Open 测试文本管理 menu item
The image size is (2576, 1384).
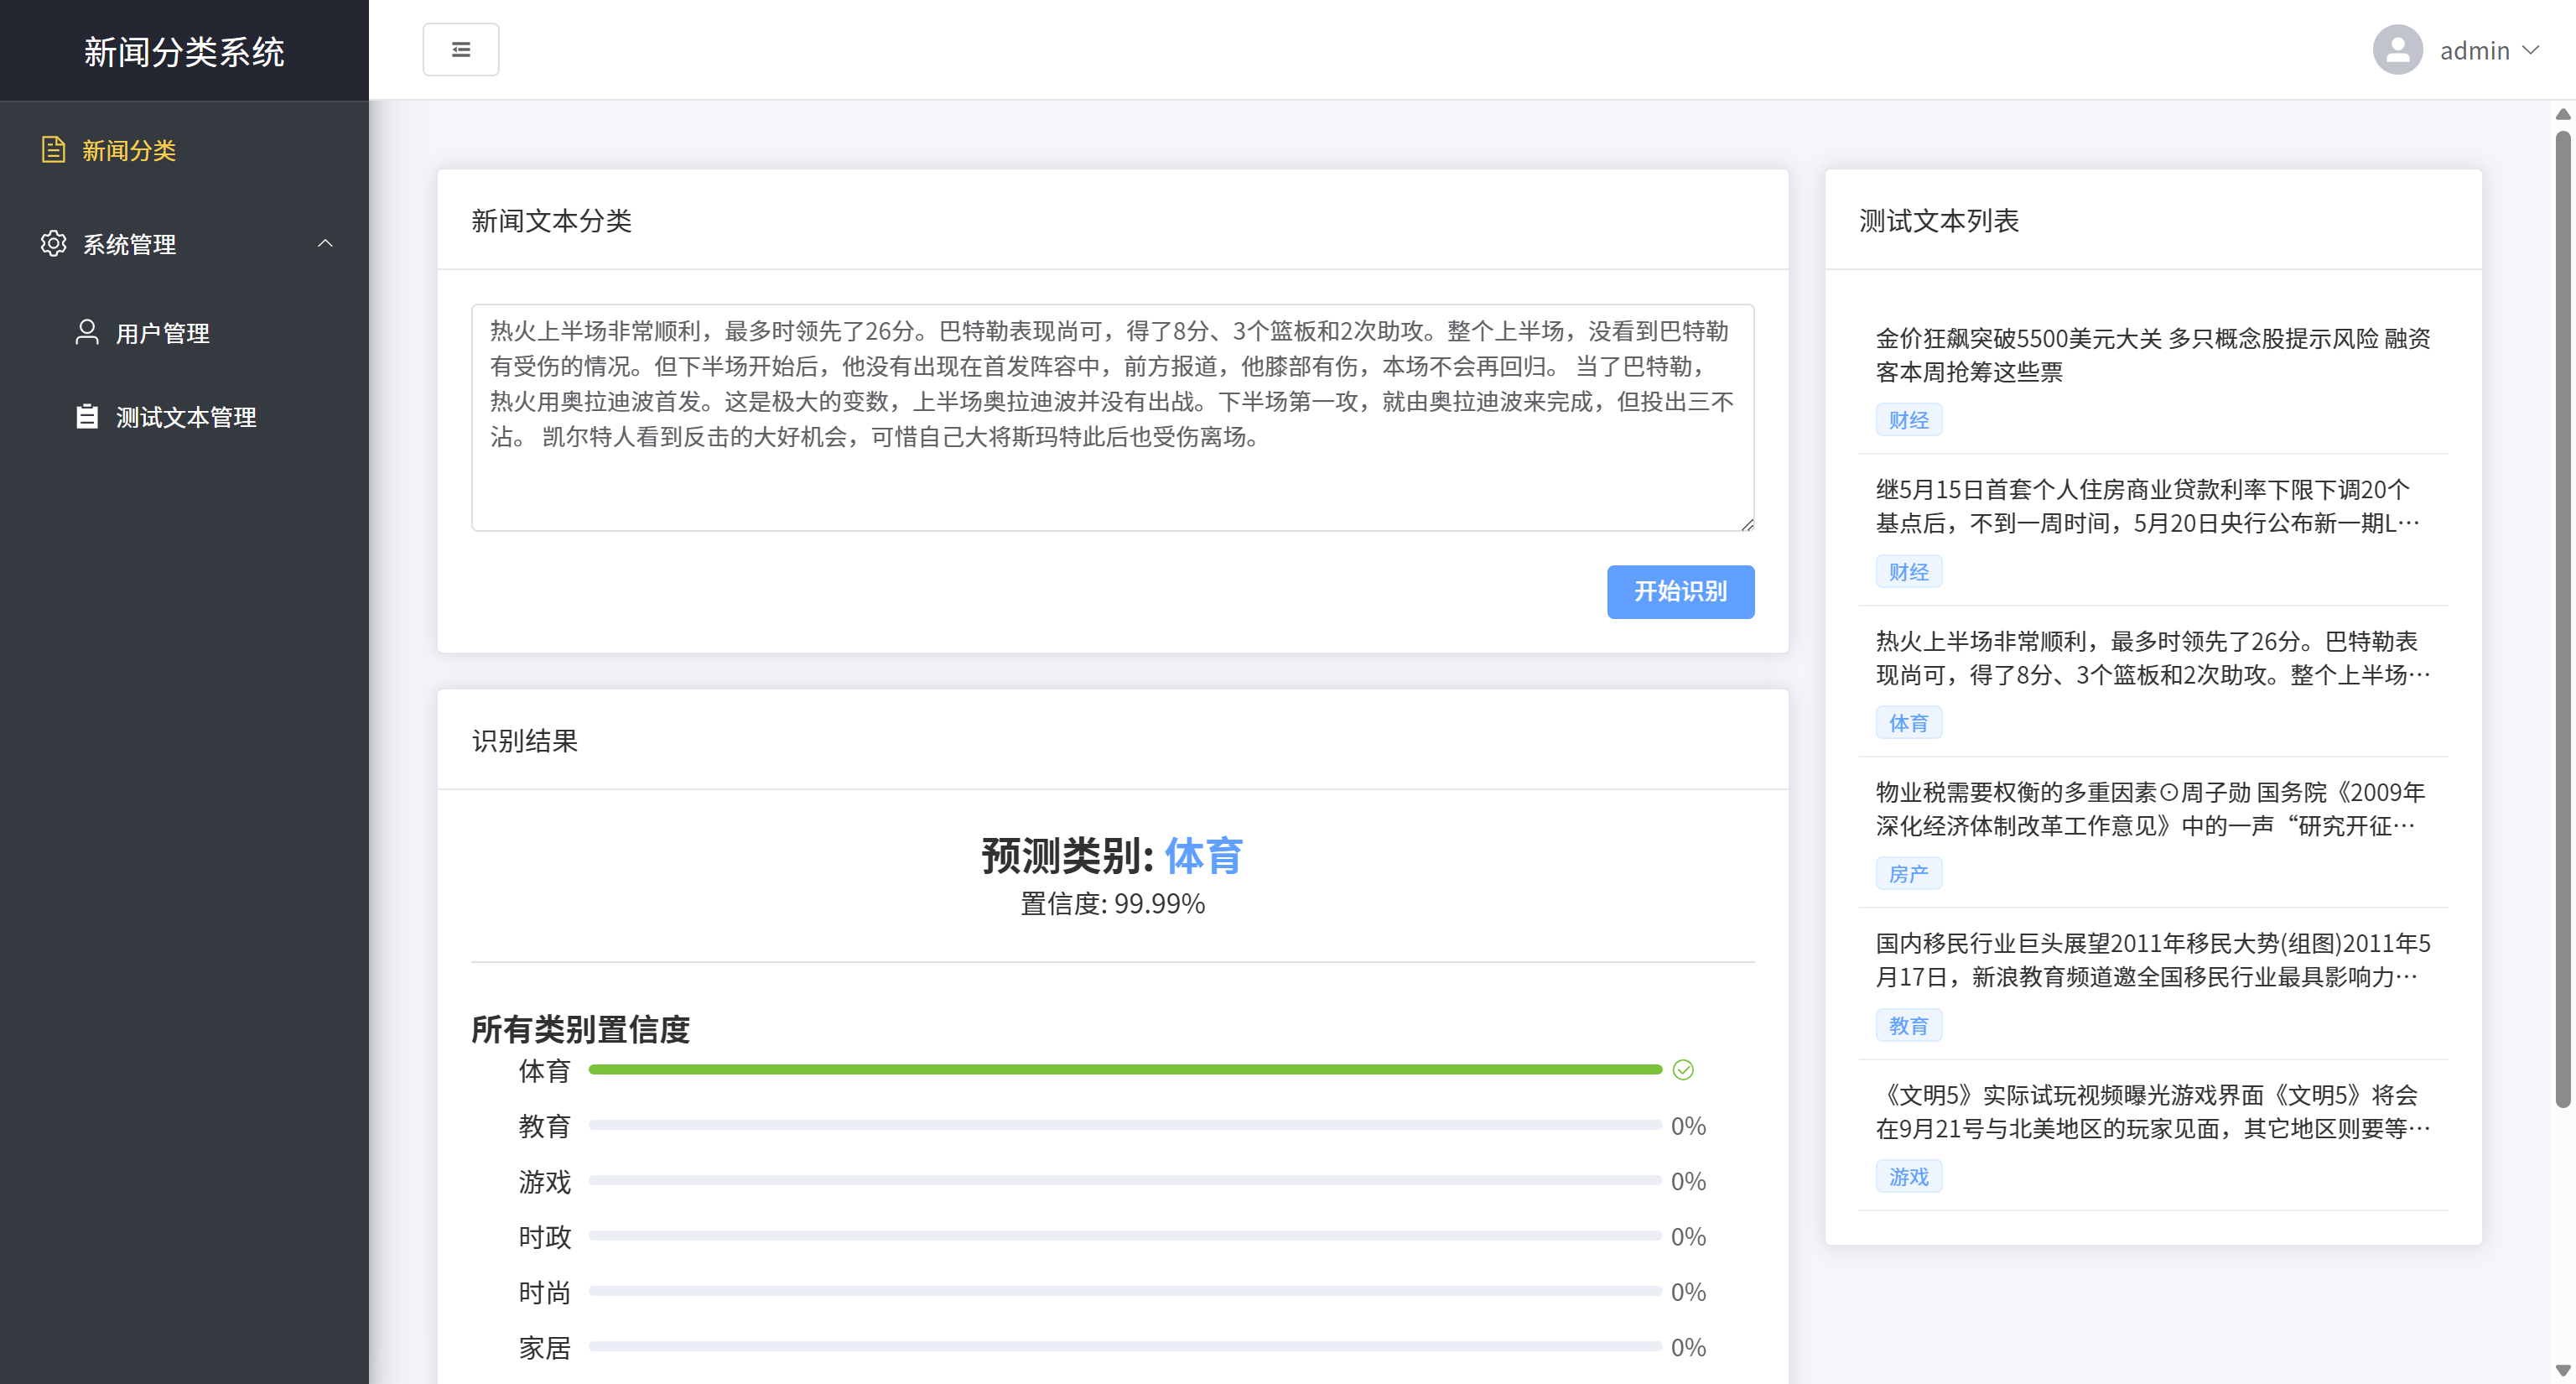point(186,417)
